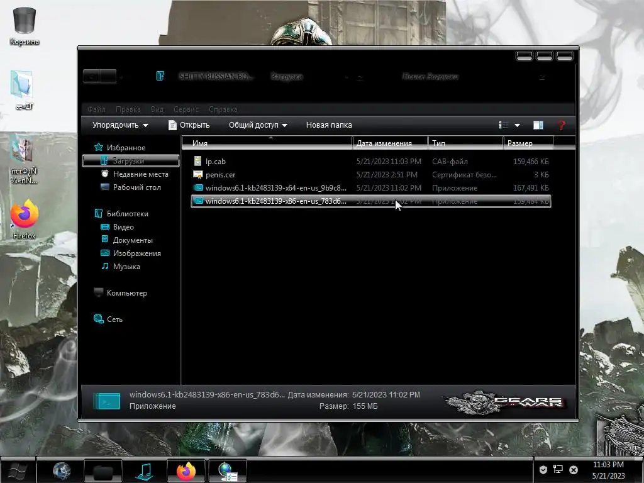This screenshot has height=483, width=644.
Task: Click the Размер: 155 МБ details text
Action: click(x=348, y=406)
